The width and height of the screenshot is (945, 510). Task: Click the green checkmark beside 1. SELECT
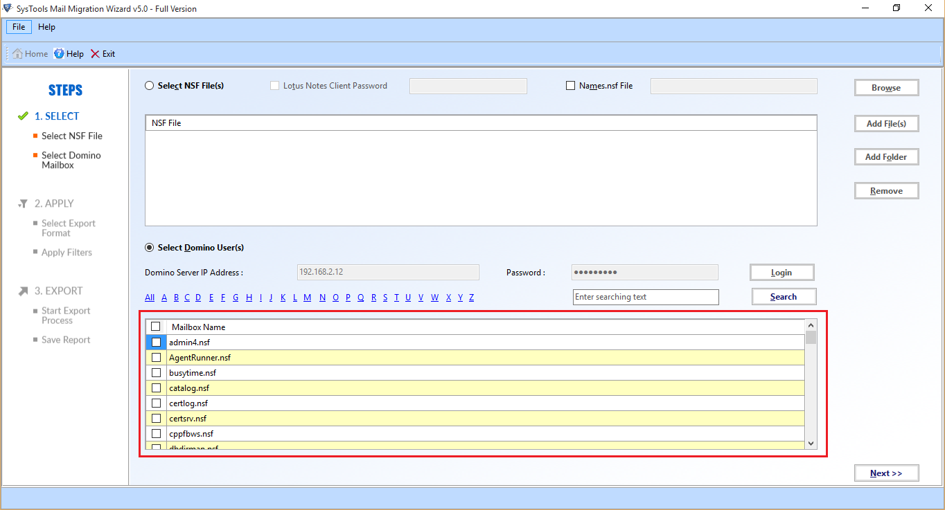(x=23, y=116)
